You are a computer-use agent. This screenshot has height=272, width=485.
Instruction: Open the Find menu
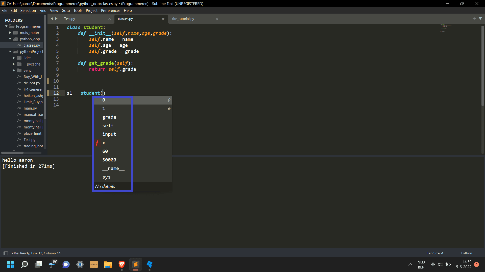(43, 11)
